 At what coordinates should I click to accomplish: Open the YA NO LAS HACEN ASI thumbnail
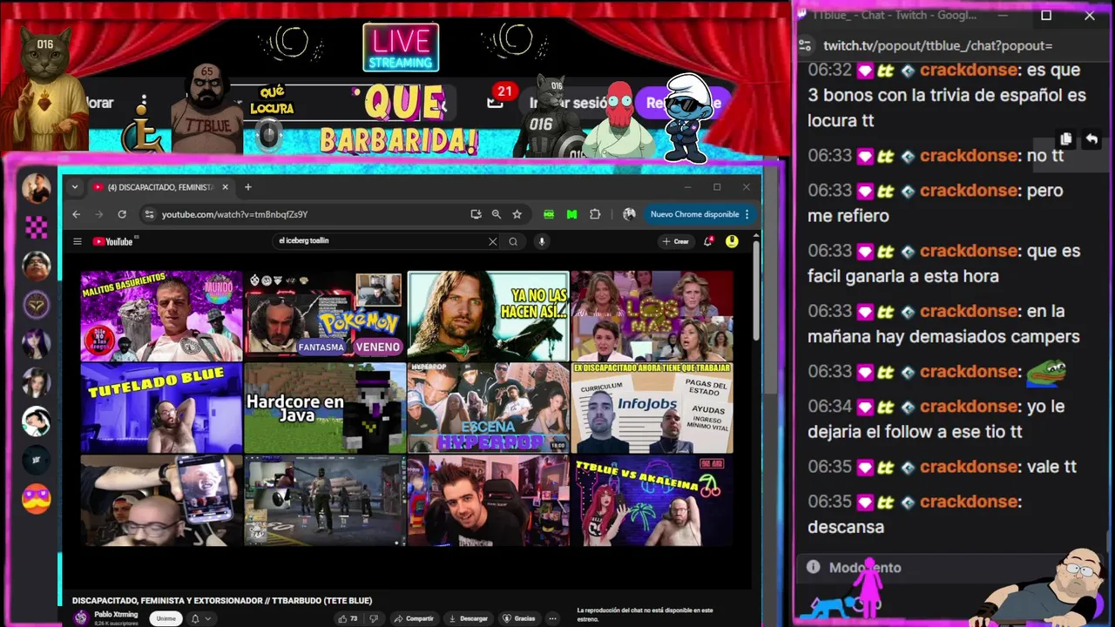(x=488, y=315)
